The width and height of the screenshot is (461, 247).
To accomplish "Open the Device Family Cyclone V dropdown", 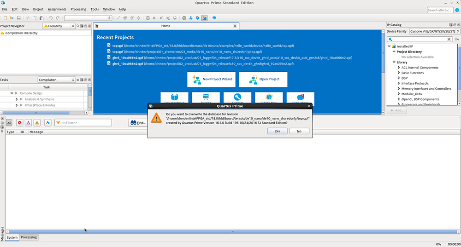I will pos(434,31).
